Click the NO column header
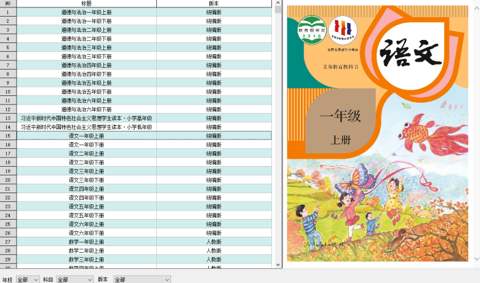 (x=8, y=3)
